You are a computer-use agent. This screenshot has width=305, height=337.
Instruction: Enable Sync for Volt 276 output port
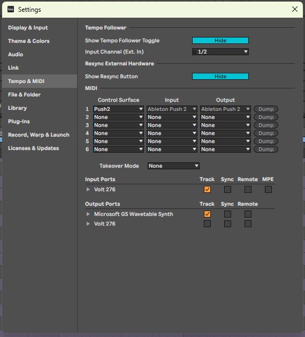coord(227,224)
